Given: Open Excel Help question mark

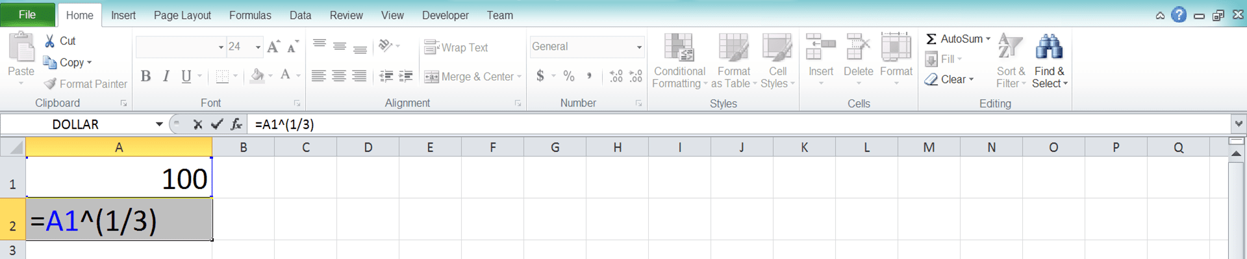Looking at the screenshot, I should (1179, 15).
